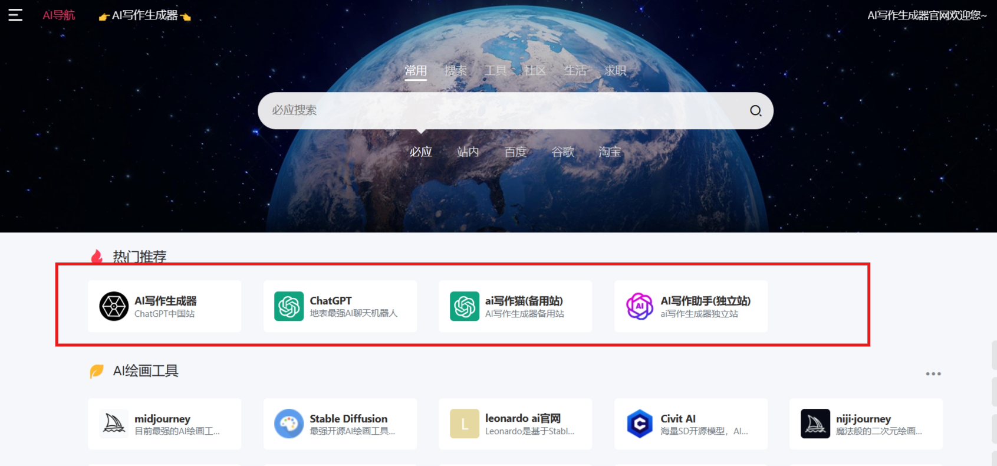Click the niji-journey sailboat icon
The width and height of the screenshot is (997, 466).
click(x=815, y=424)
